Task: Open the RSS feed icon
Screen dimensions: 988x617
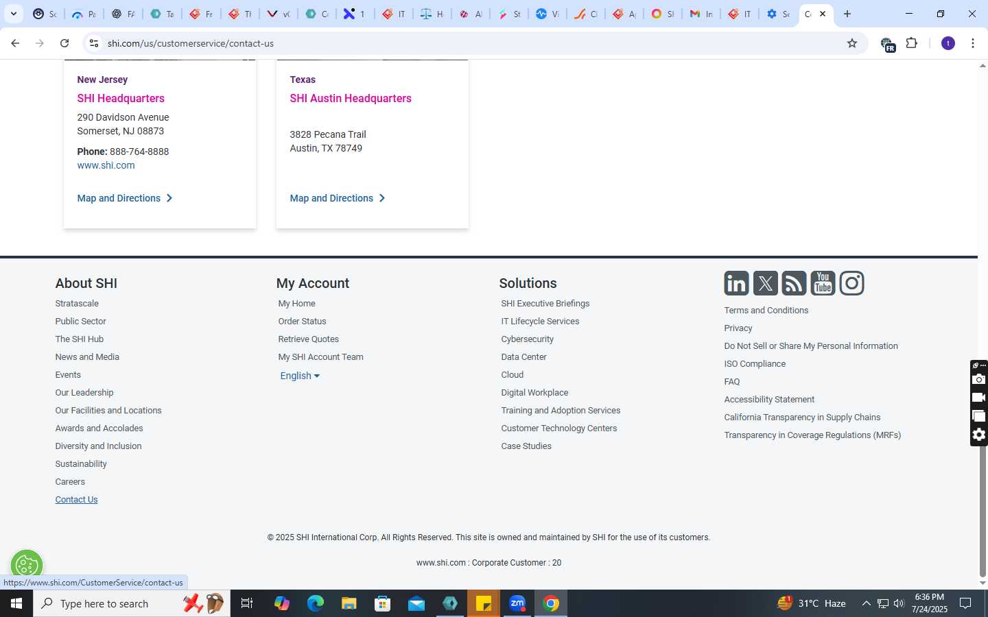Action: tap(794, 283)
